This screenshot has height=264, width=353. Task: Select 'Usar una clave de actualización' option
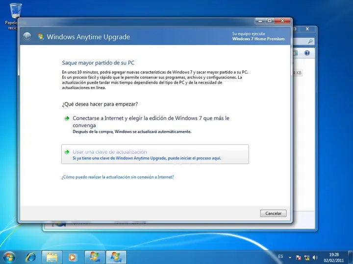pyautogui.click(x=155, y=154)
